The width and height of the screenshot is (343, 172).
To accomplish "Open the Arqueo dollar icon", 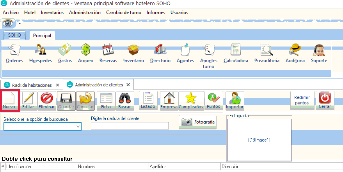I will (85, 54).
